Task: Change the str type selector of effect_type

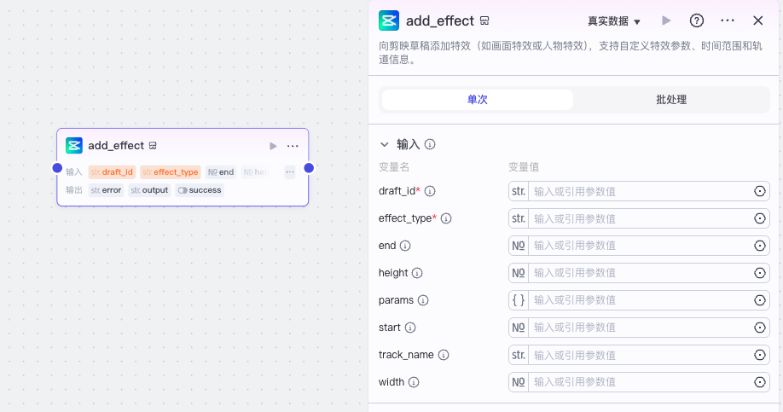Action: coord(519,218)
